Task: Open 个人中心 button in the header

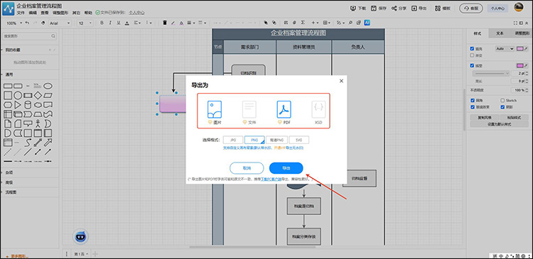Action: 497,9
